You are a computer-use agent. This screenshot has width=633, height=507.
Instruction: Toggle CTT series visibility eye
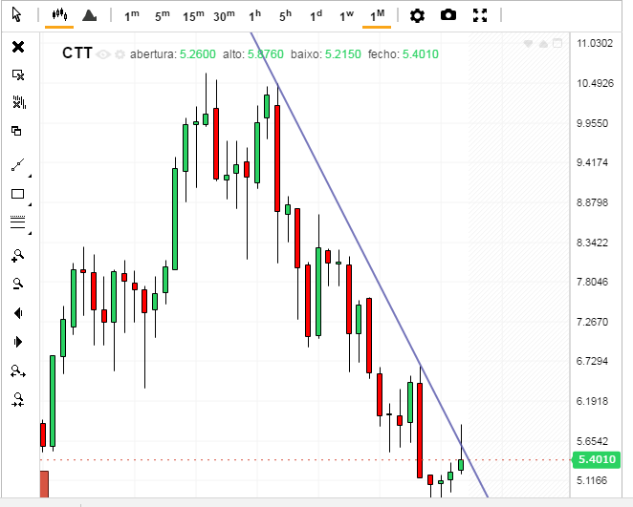pyautogui.click(x=103, y=54)
